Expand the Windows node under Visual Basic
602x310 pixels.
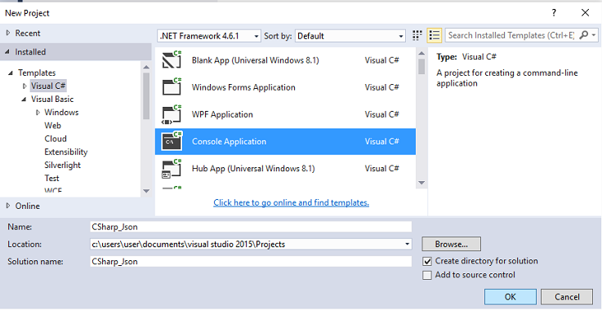tap(38, 113)
